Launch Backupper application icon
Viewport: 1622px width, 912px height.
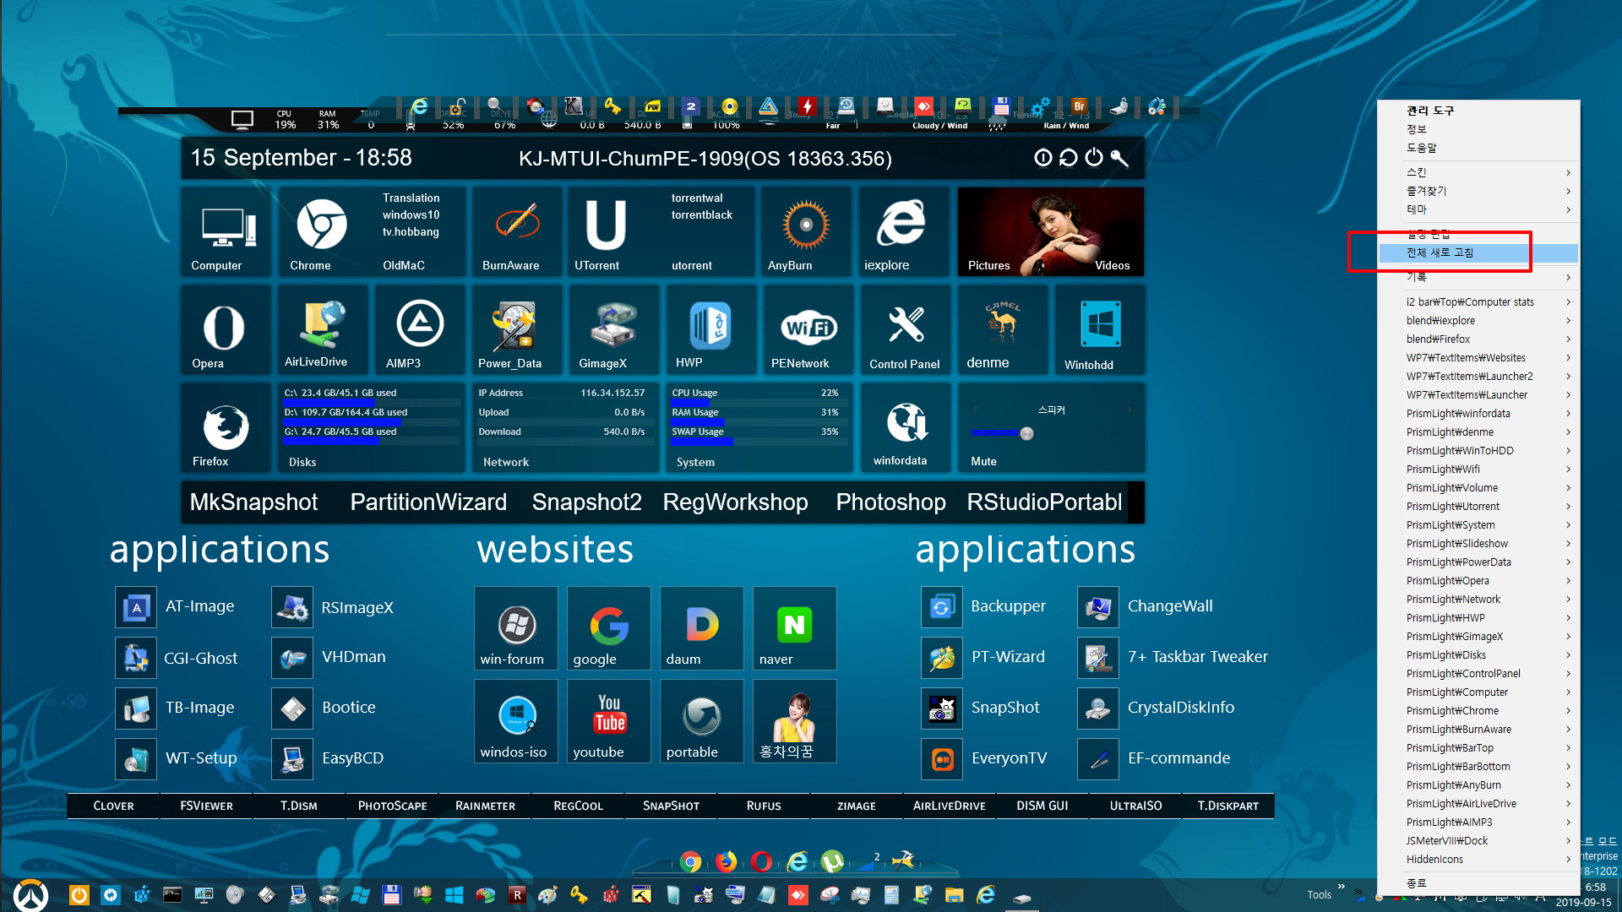941,607
